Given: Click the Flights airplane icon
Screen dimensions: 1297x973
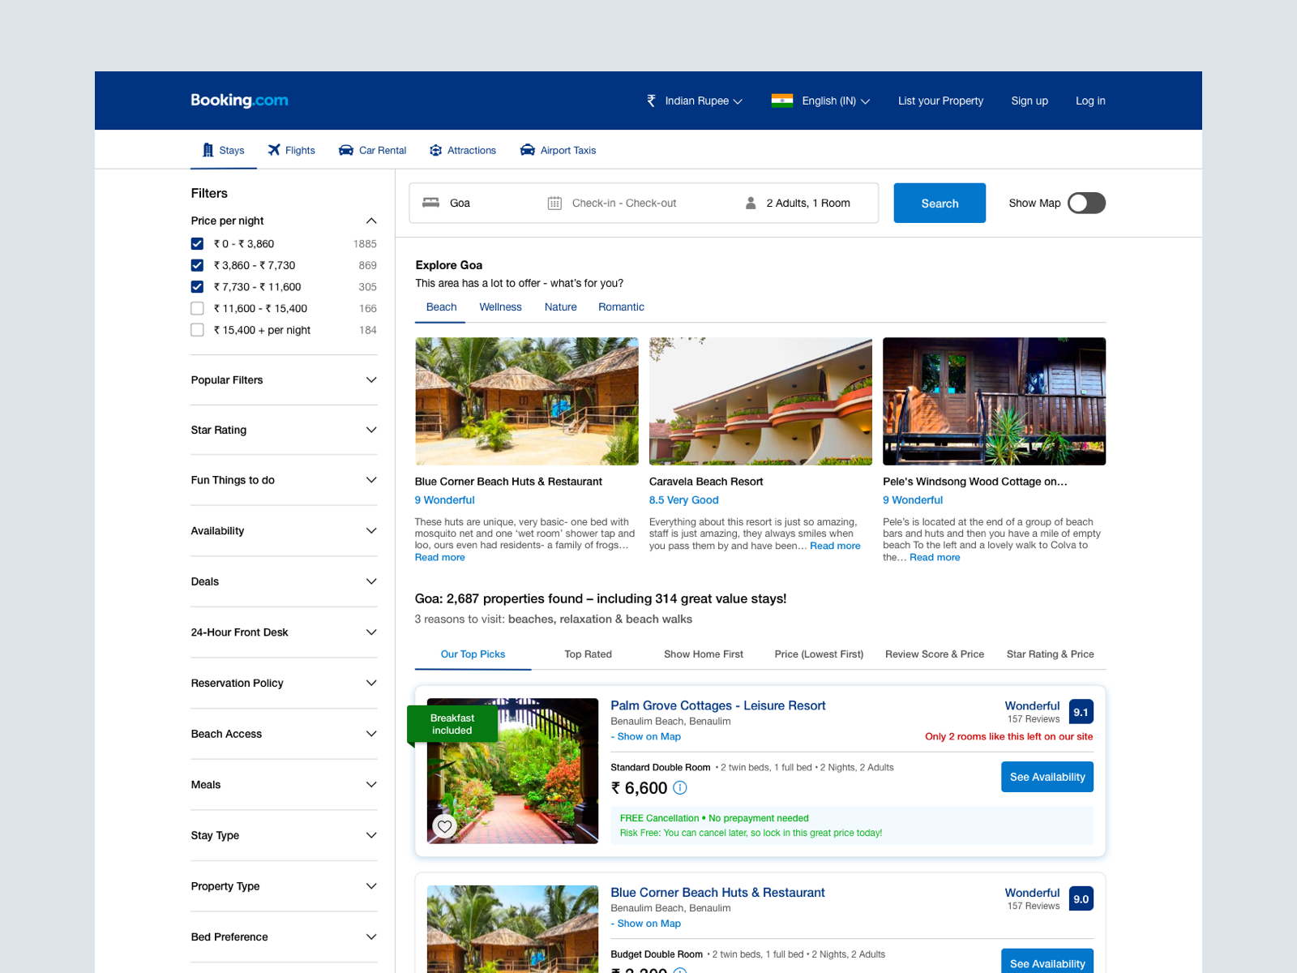Looking at the screenshot, I should point(274,150).
